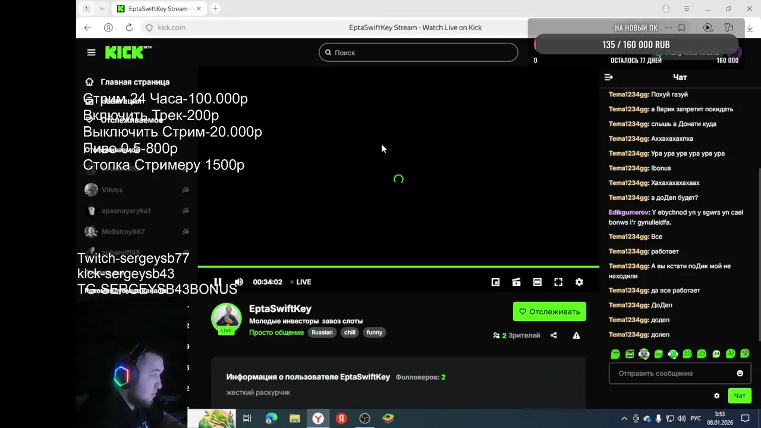Open a new browser tab
The width and height of the screenshot is (761, 428).
215,8
